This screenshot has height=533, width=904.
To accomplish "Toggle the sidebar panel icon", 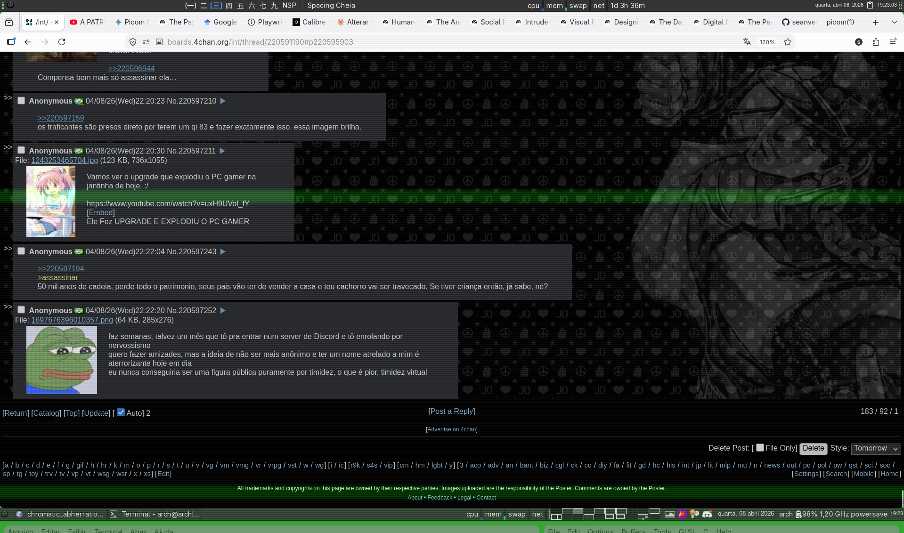I will pos(11,42).
